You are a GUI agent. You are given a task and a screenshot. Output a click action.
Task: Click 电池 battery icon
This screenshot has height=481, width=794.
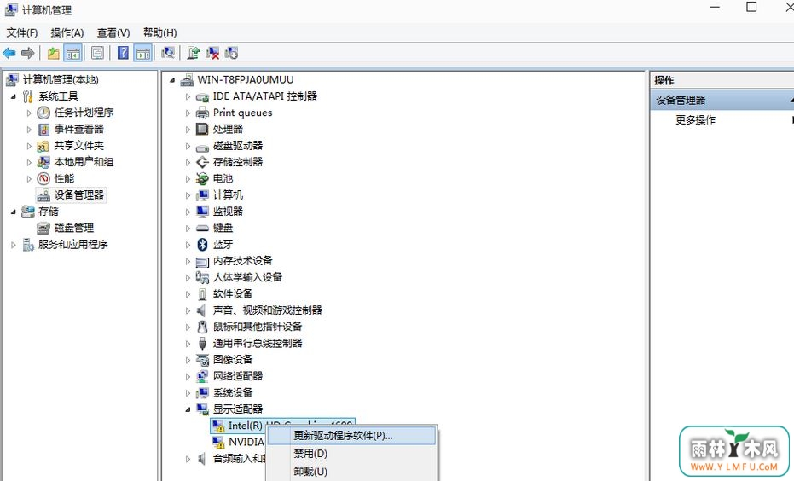[x=202, y=178]
